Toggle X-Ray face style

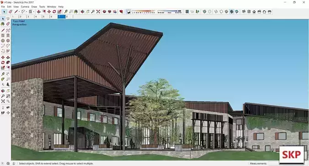(x=205, y=12)
